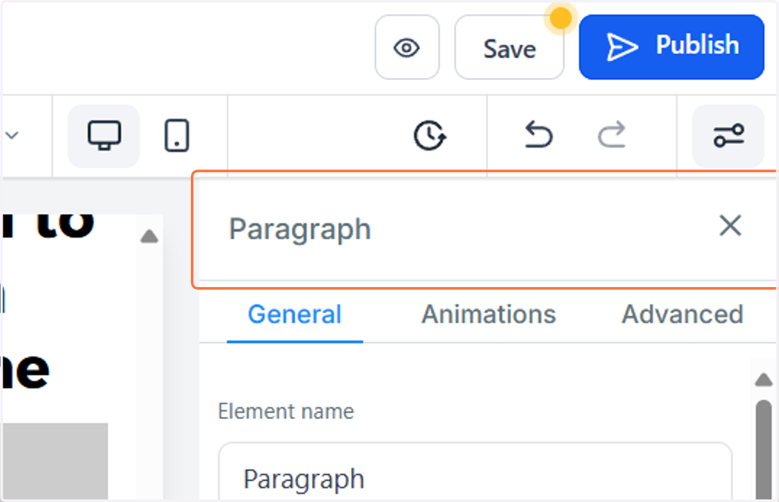
Task: Switch to desktop view icon
Action: coord(104,136)
